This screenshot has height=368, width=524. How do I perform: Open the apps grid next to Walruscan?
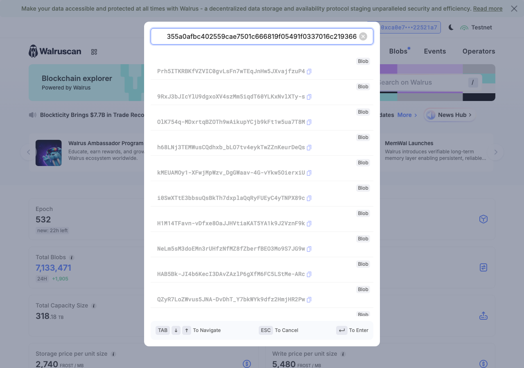94,52
